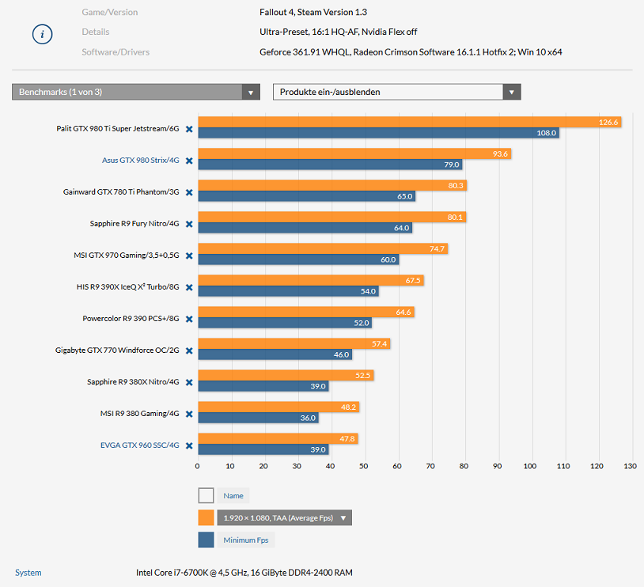Click the System link
The image size is (644, 587).
coord(28,572)
